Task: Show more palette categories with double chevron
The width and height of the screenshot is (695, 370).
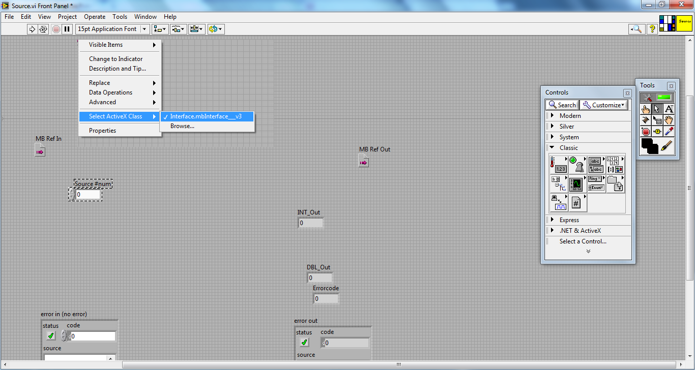Action: pos(588,251)
